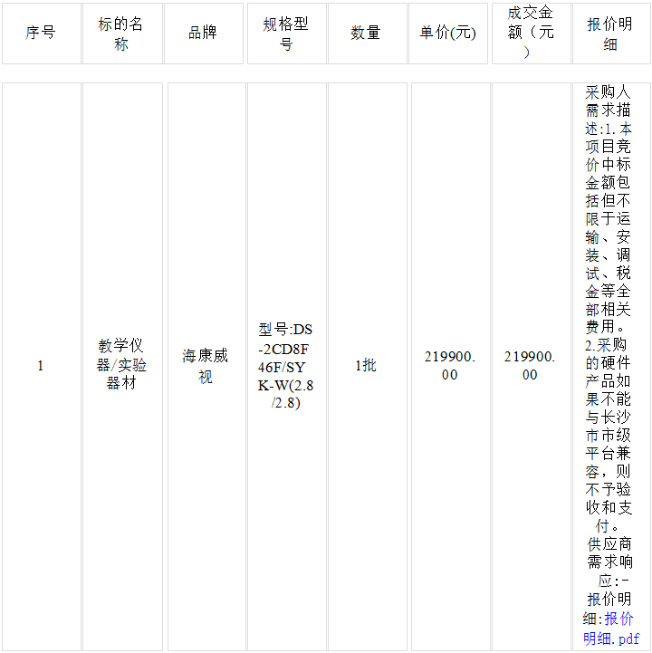Screen dimensions: 652x653
Task: Click the 长沙市市级平台兼容 requirement text
Action: (x=609, y=435)
